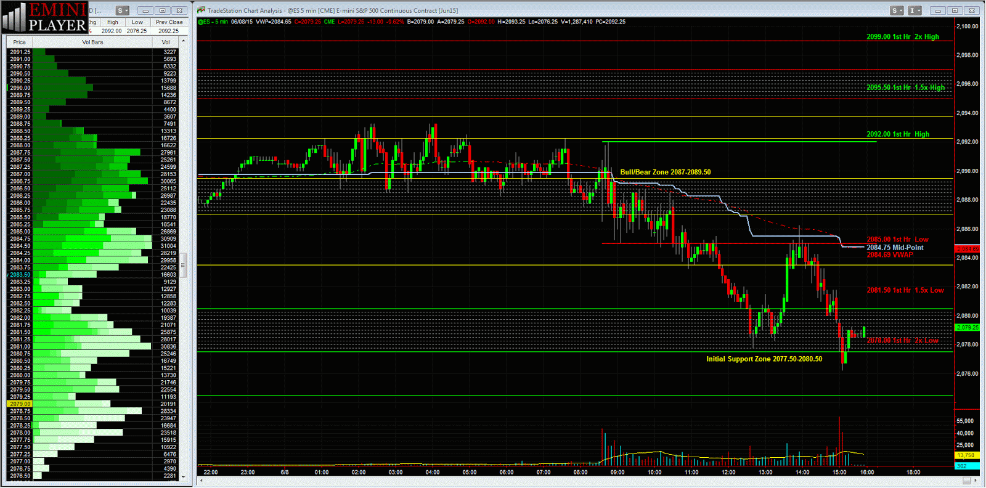Click volume value 31004 in the Vol column
Viewport: 986px width, 488px height.
pos(168,246)
